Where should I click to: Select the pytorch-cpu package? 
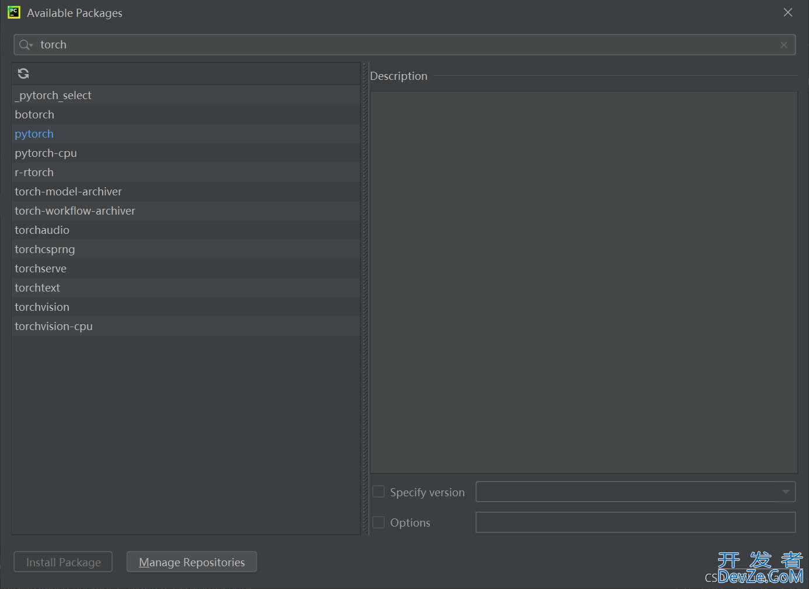(185, 153)
